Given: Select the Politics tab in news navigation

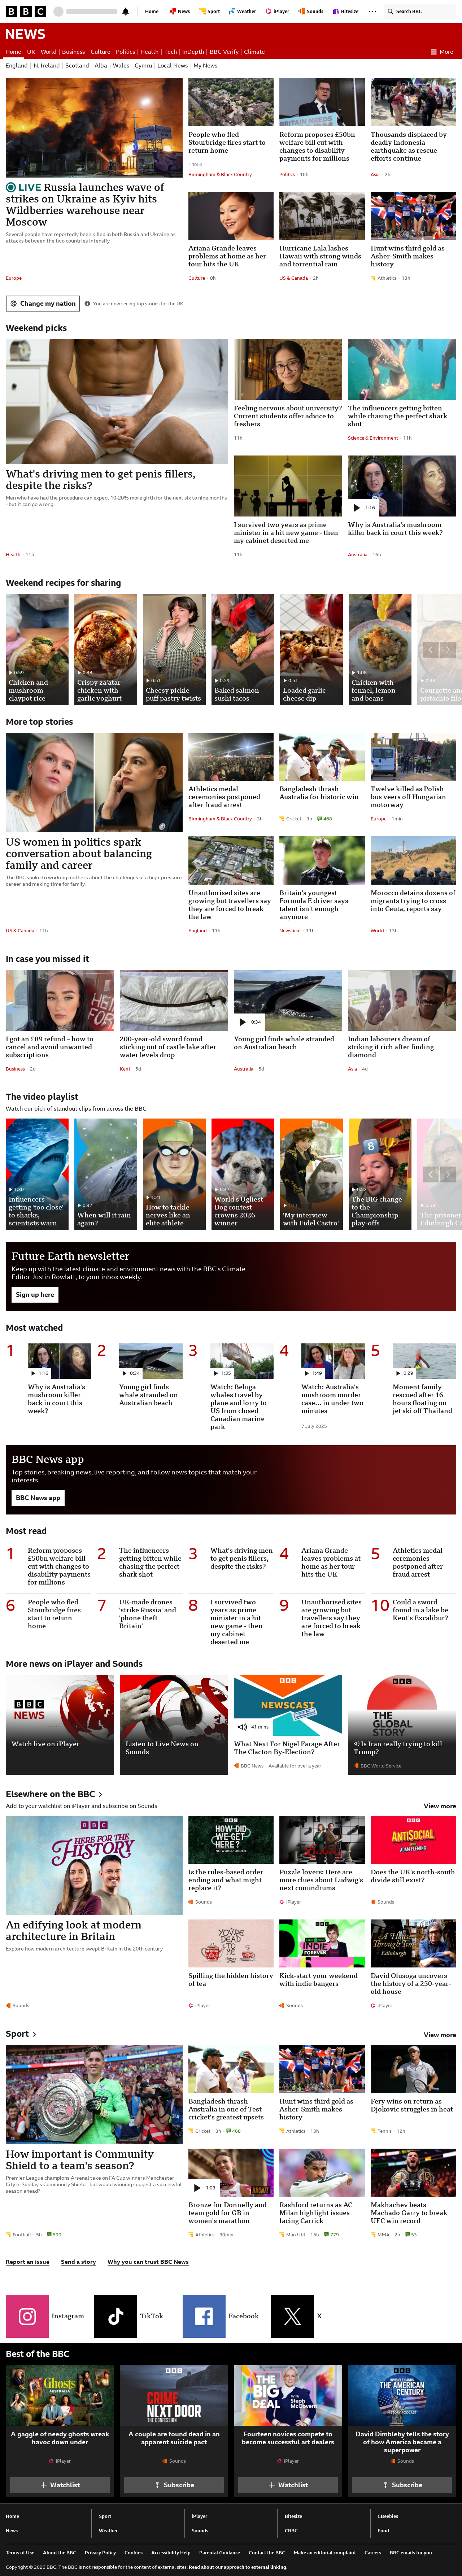Looking at the screenshot, I should pyautogui.click(x=125, y=52).
